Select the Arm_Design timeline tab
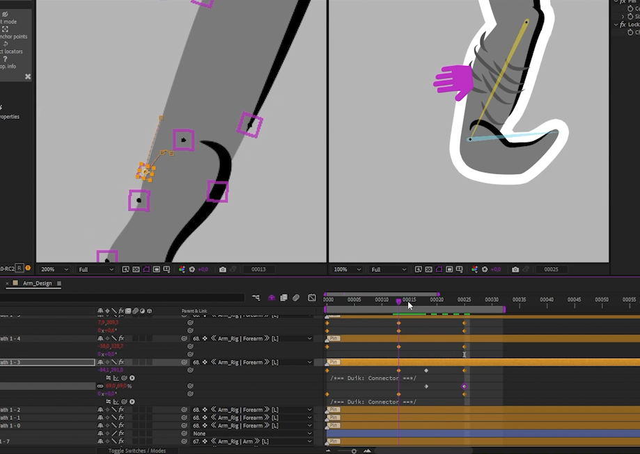The height and width of the screenshot is (454, 640). pos(37,284)
